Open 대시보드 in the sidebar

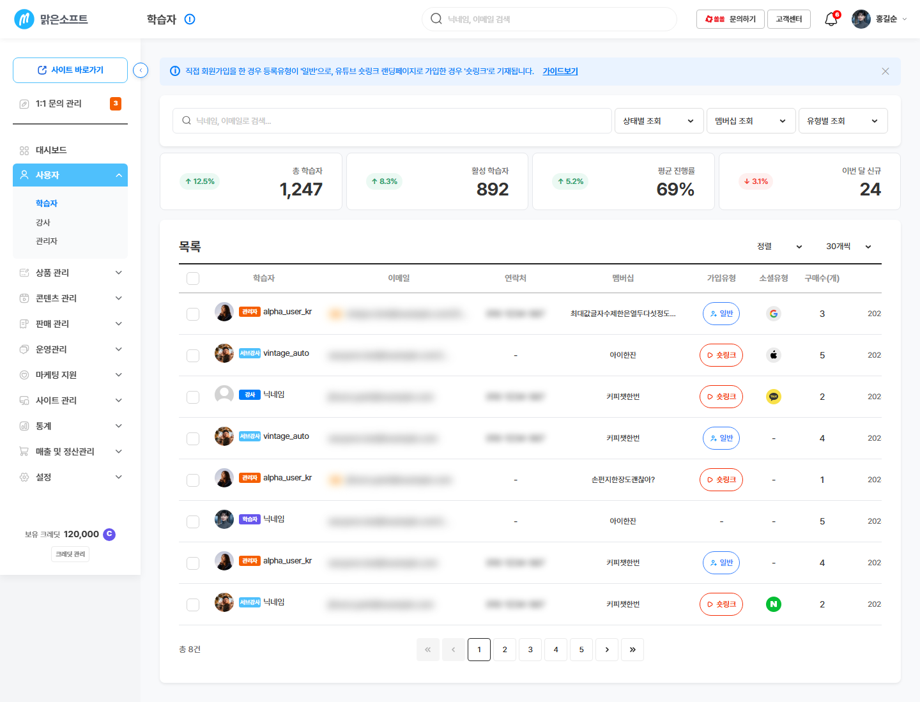(70, 150)
